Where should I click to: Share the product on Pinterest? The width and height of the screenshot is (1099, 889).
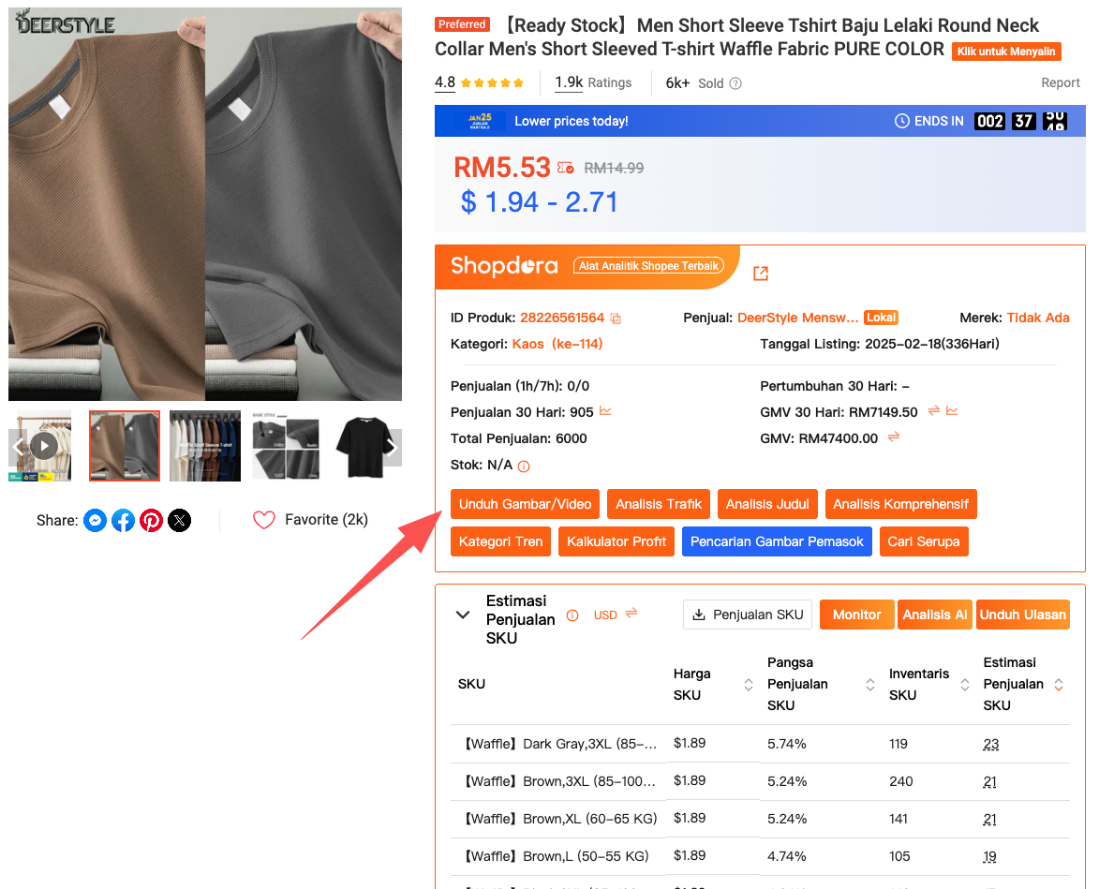tap(151, 520)
